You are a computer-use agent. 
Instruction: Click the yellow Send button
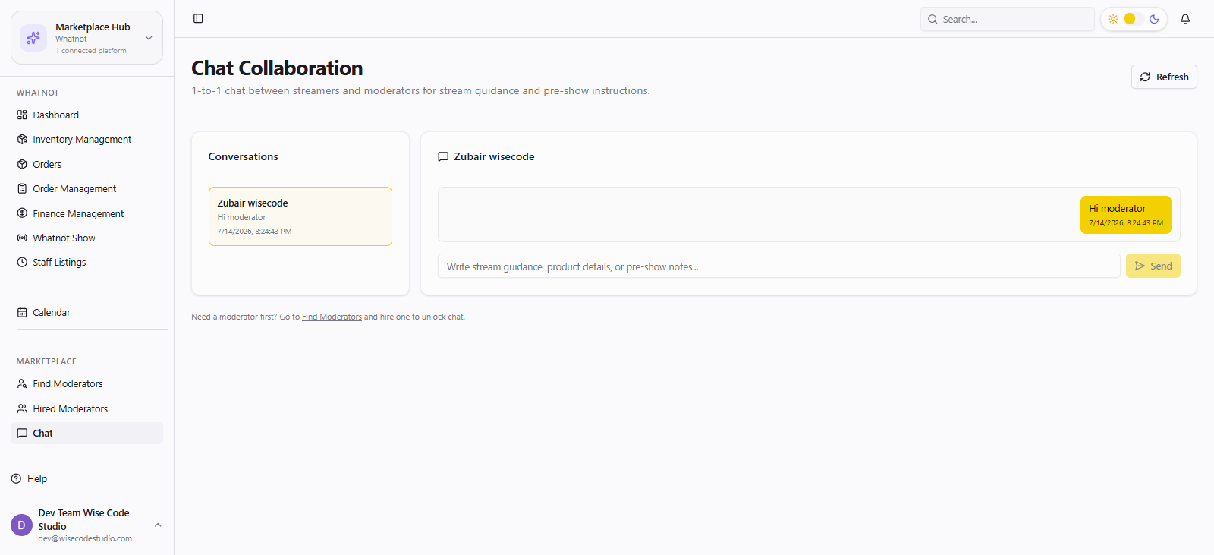(1153, 266)
